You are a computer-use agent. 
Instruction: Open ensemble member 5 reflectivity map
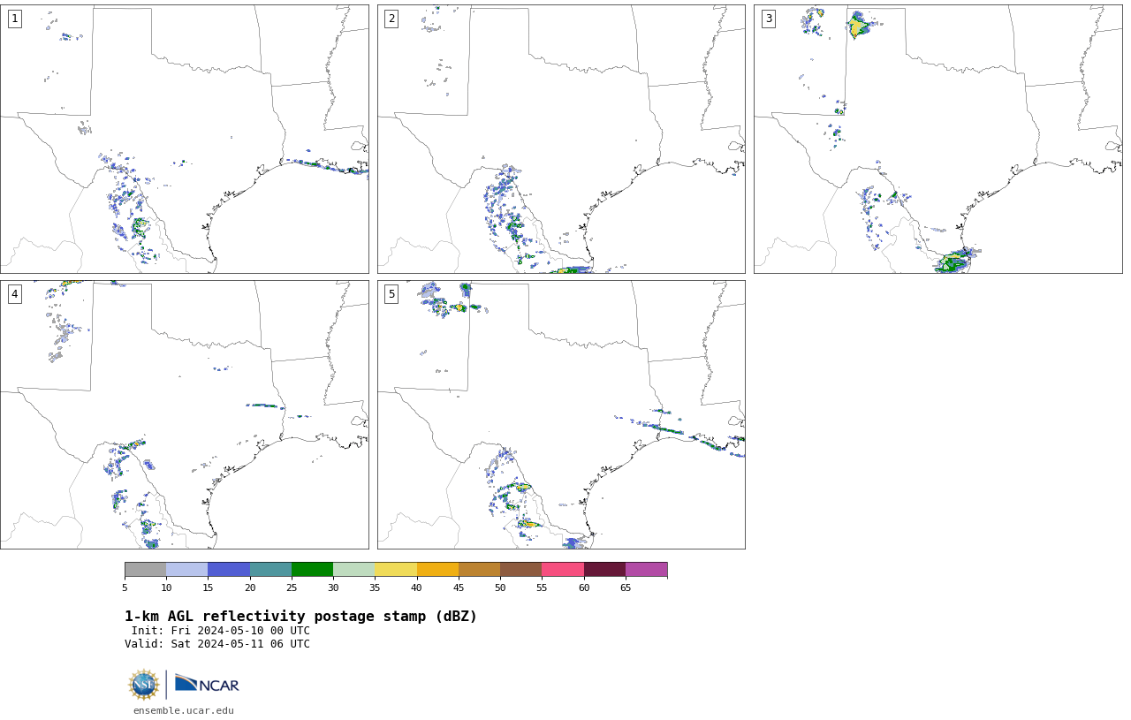pyautogui.click(x=561, y=414)
